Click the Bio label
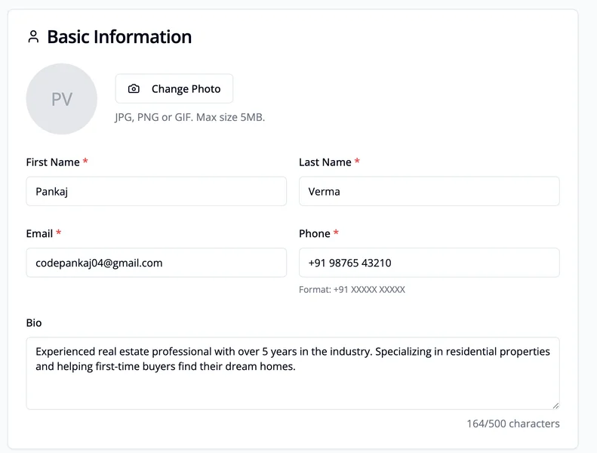The width and height of the screenshot is (597, 453). [34, 323]
